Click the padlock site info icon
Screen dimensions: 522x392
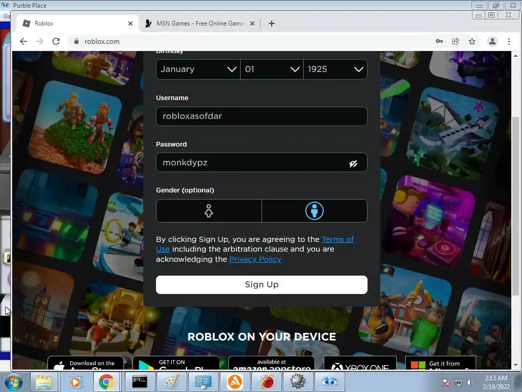click(x=76, y=41)
